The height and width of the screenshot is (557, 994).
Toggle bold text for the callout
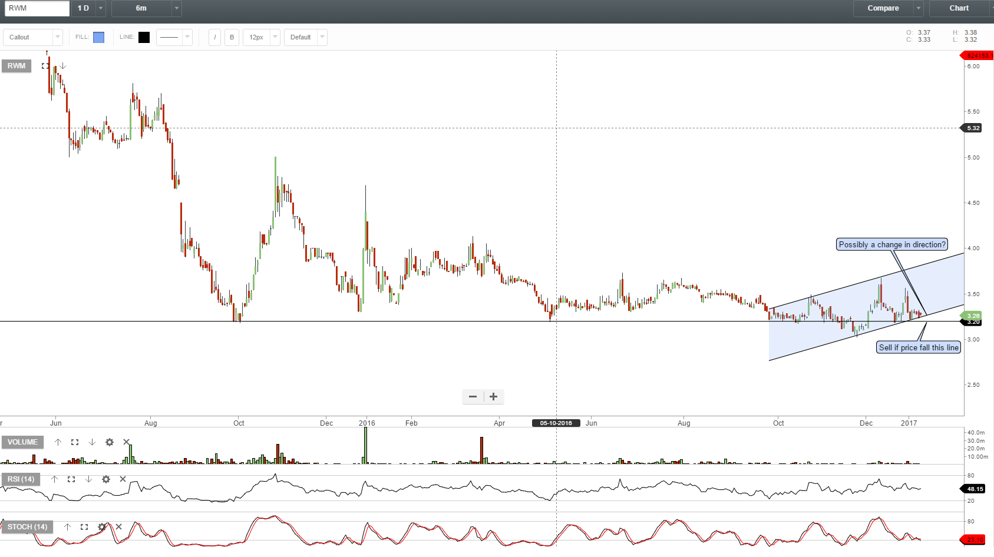coord(232,37)
